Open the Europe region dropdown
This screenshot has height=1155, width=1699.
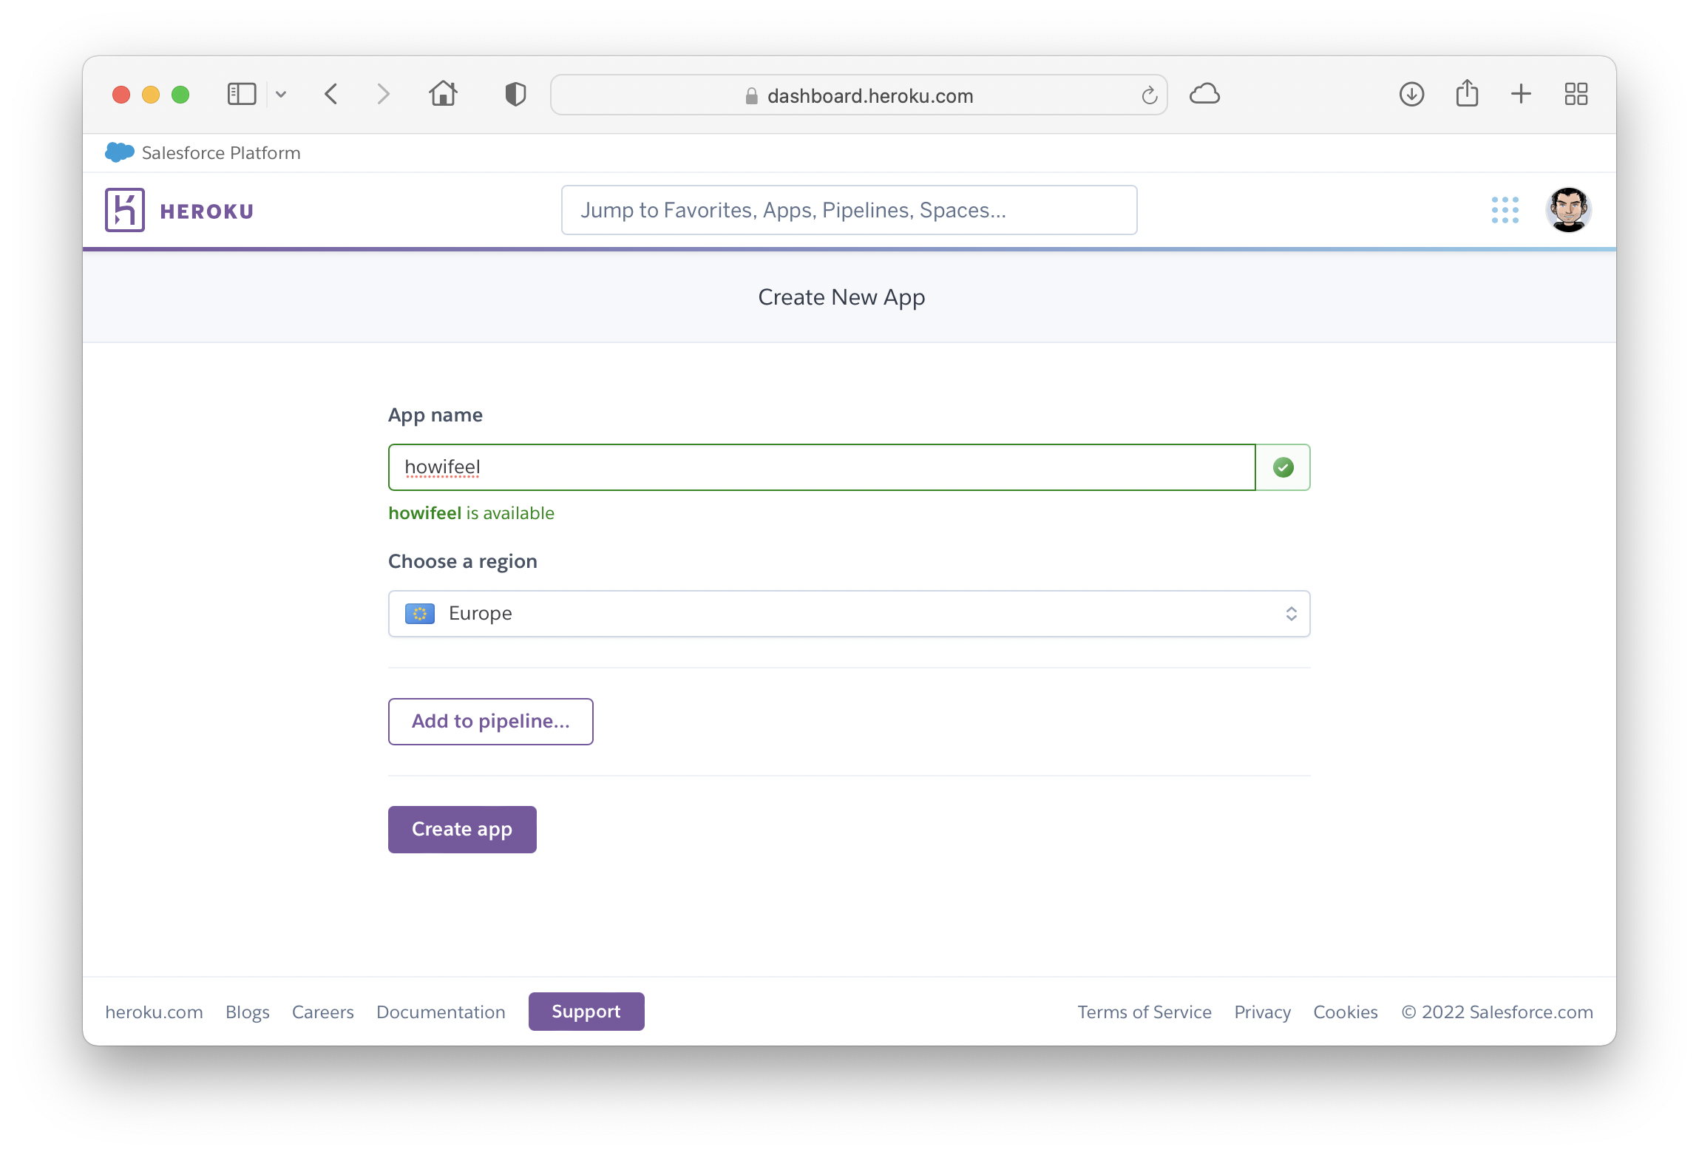click(848, 613)
